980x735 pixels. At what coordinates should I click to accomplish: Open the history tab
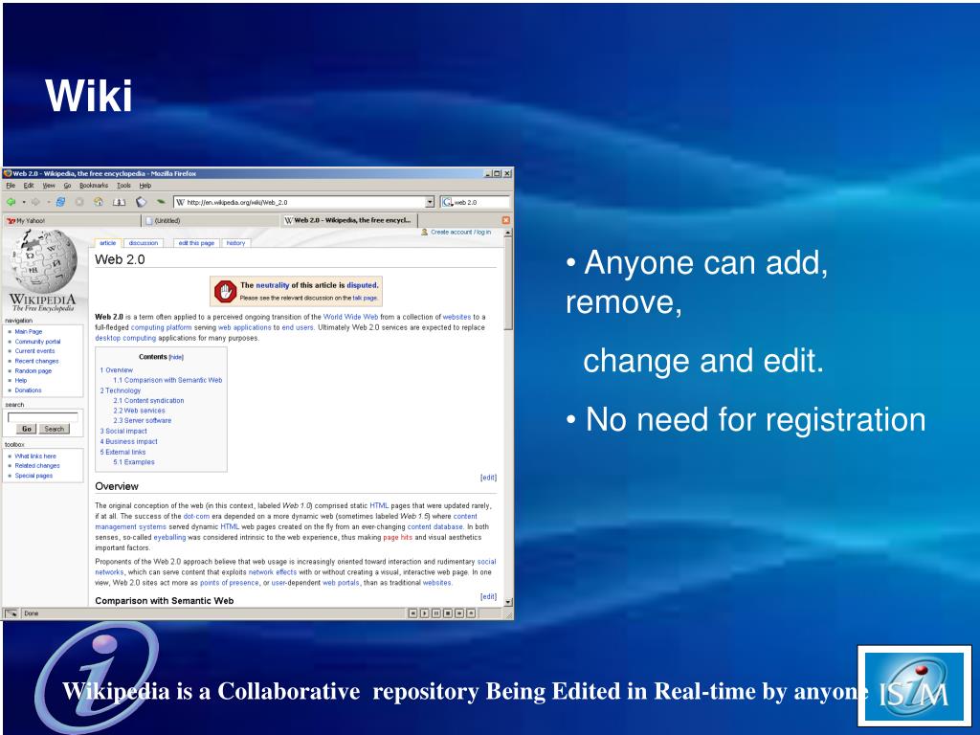235,243
